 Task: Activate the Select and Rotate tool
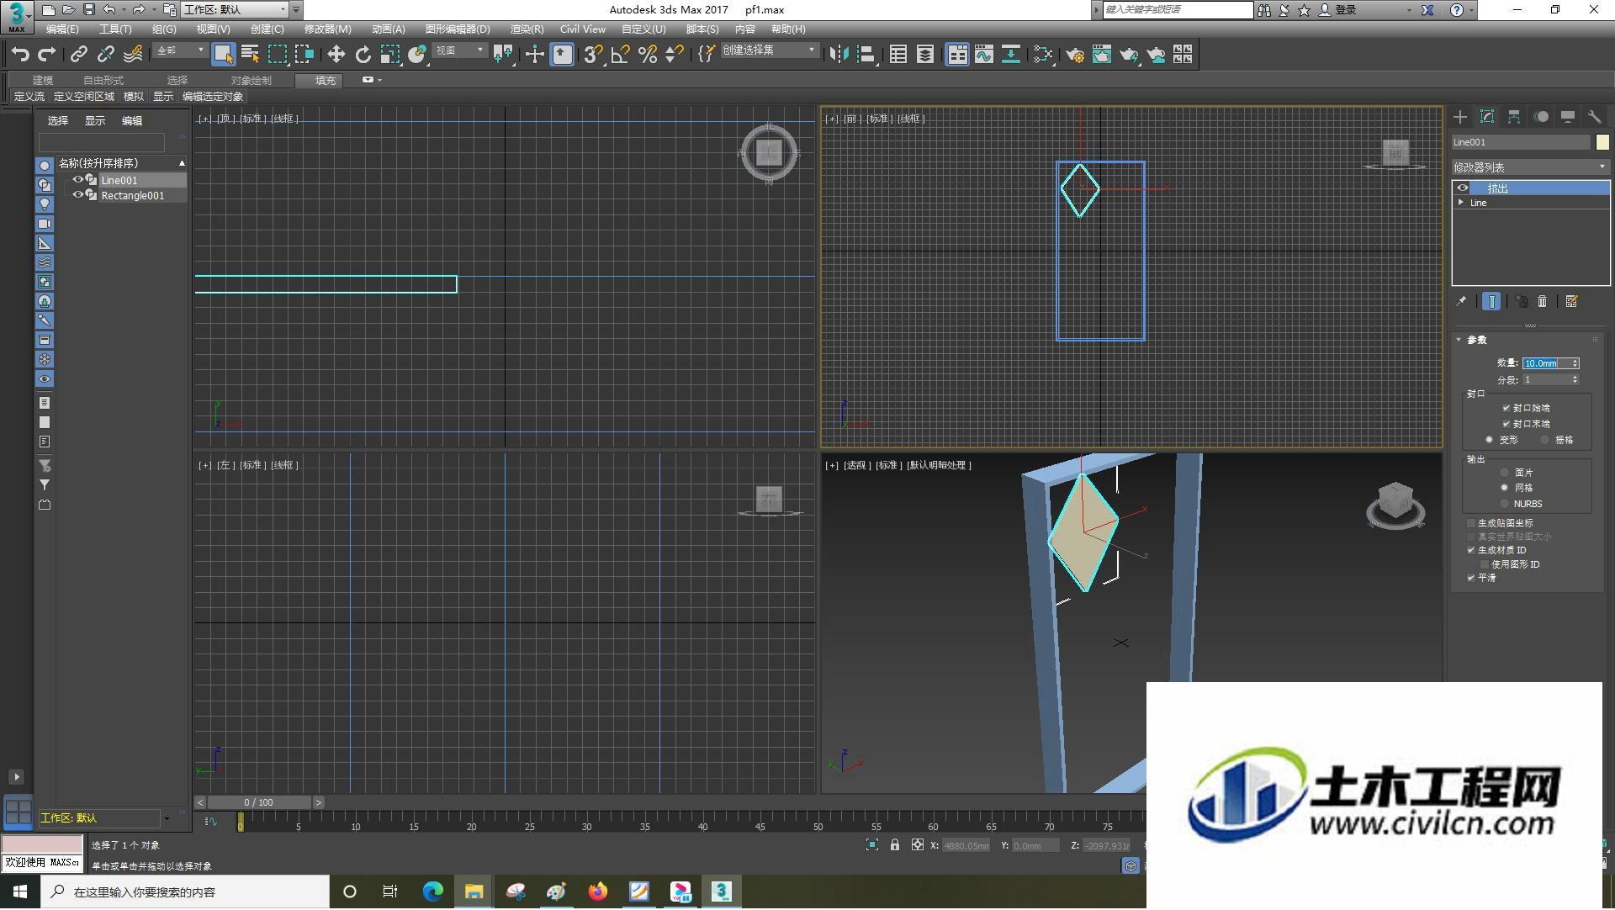click(x=363, y=55)
